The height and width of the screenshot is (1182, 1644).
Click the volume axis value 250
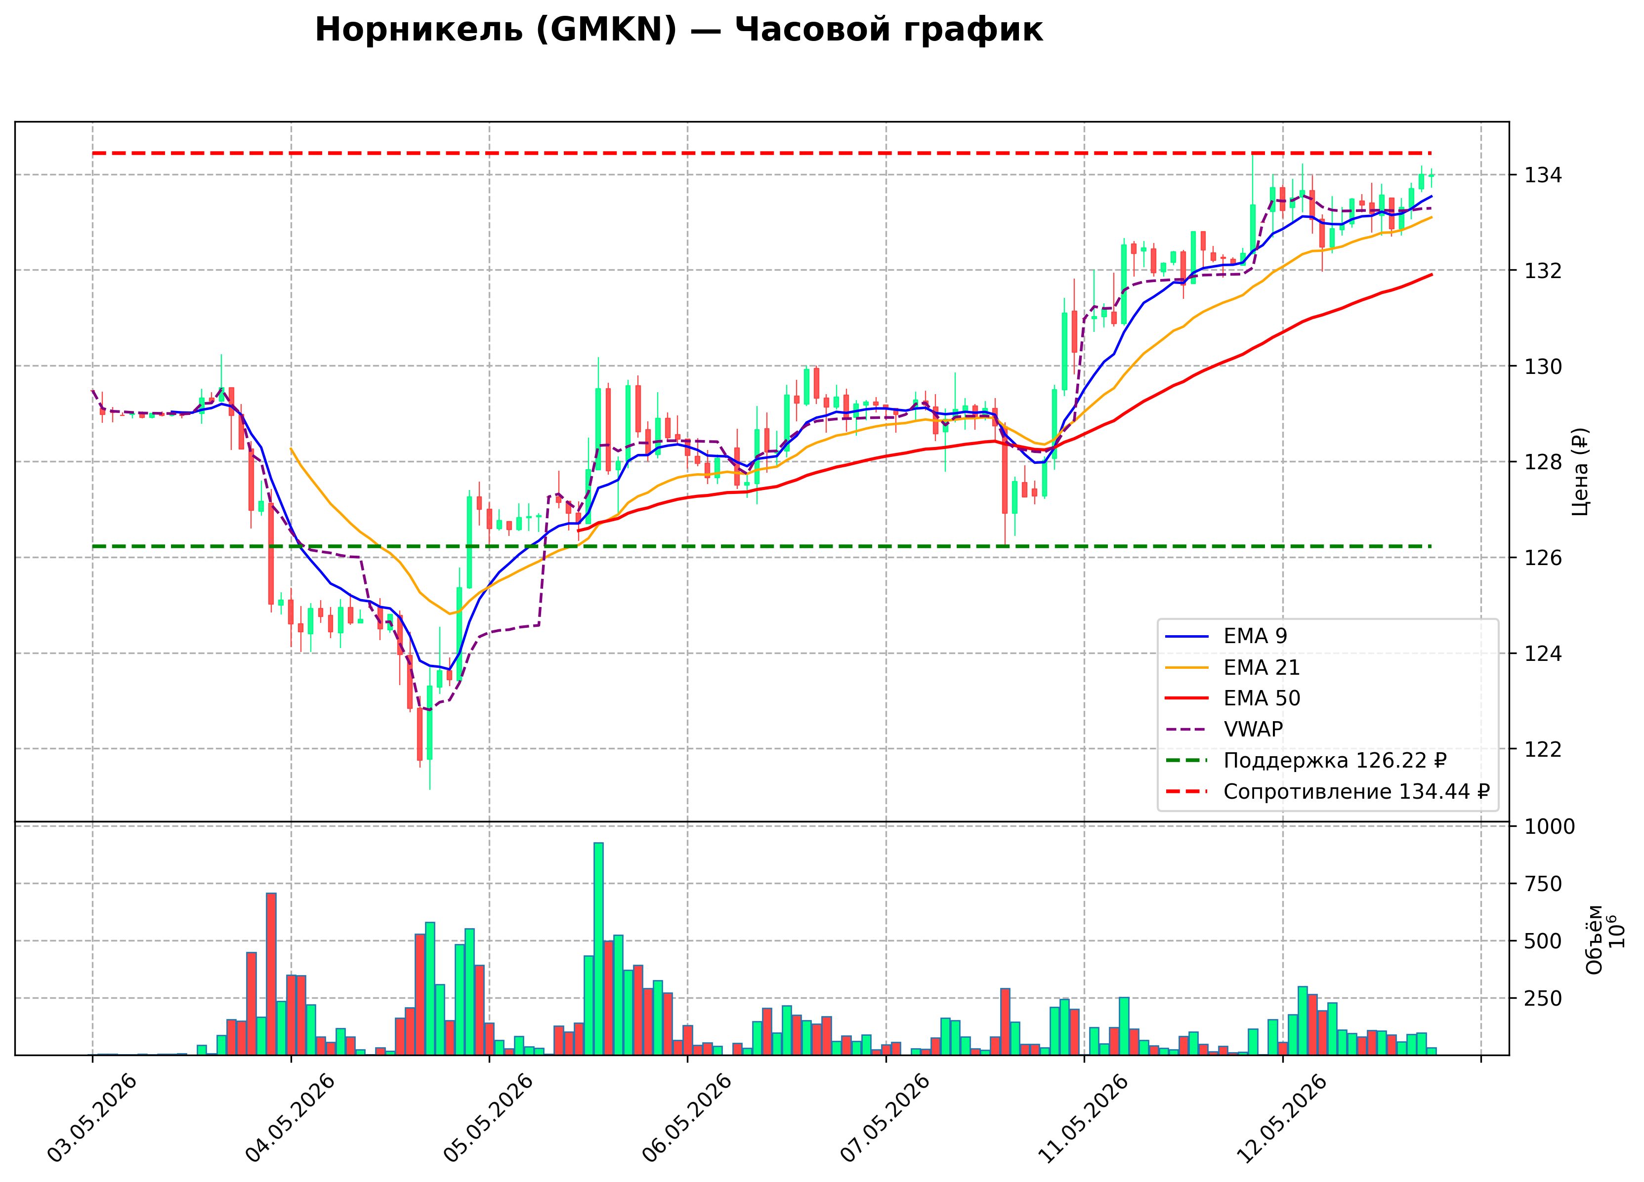(x=1543, y=999)
